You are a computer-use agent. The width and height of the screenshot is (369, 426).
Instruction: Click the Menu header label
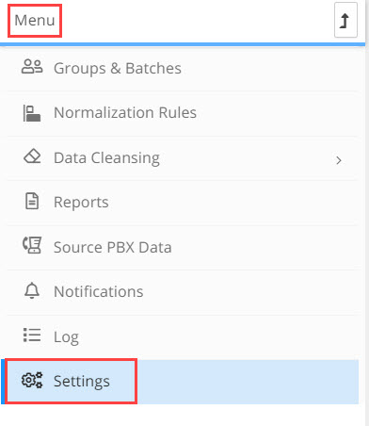(x=35, y=21)
